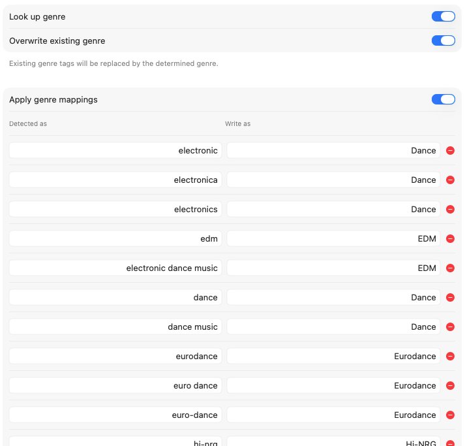Click the 'Write as' column header

pos(237,124)
